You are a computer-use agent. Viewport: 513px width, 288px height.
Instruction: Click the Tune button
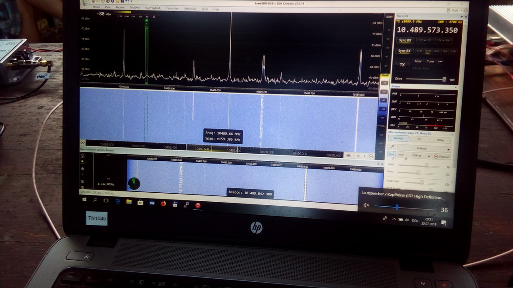click(x=431, y=61)
